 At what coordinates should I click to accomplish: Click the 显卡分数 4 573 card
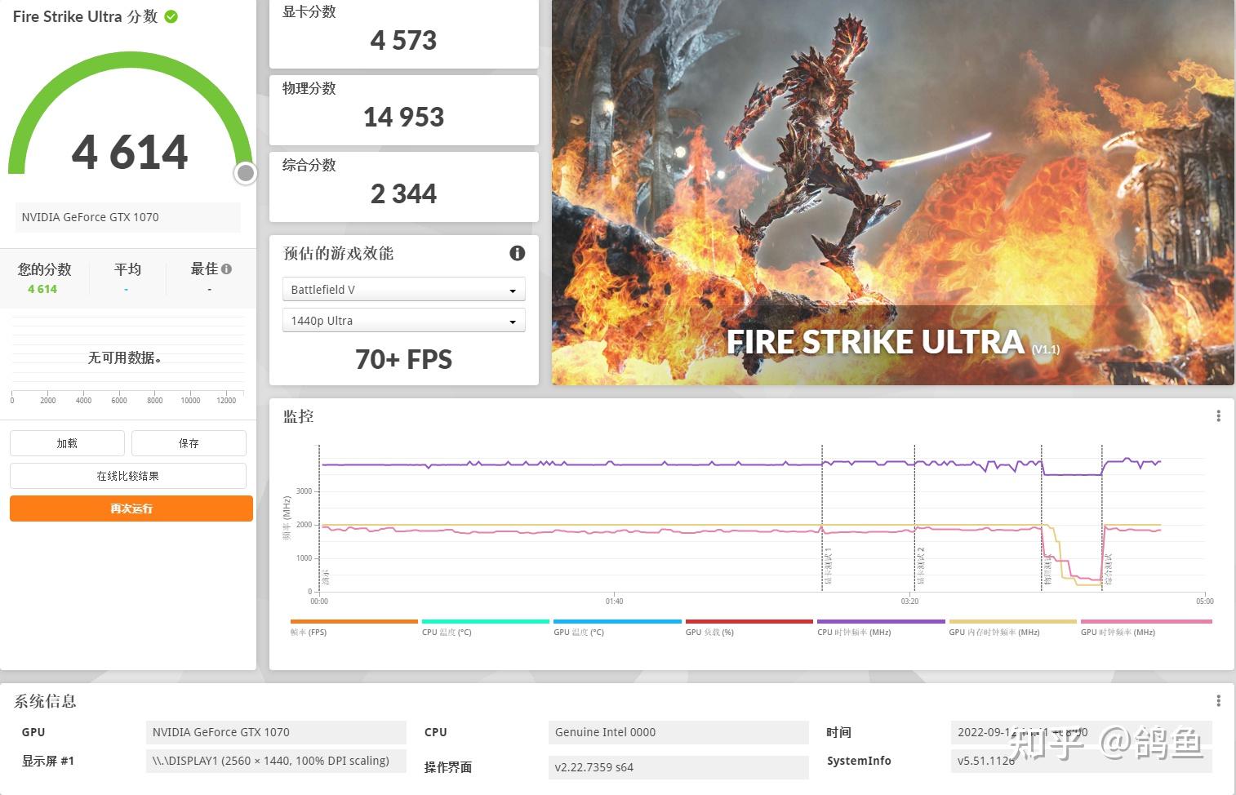pyautogui.click(x=404, y=33)
